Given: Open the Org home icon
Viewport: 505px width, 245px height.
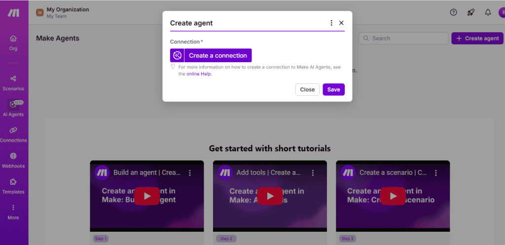Looking at the screenshot, I should click(13, 38).
